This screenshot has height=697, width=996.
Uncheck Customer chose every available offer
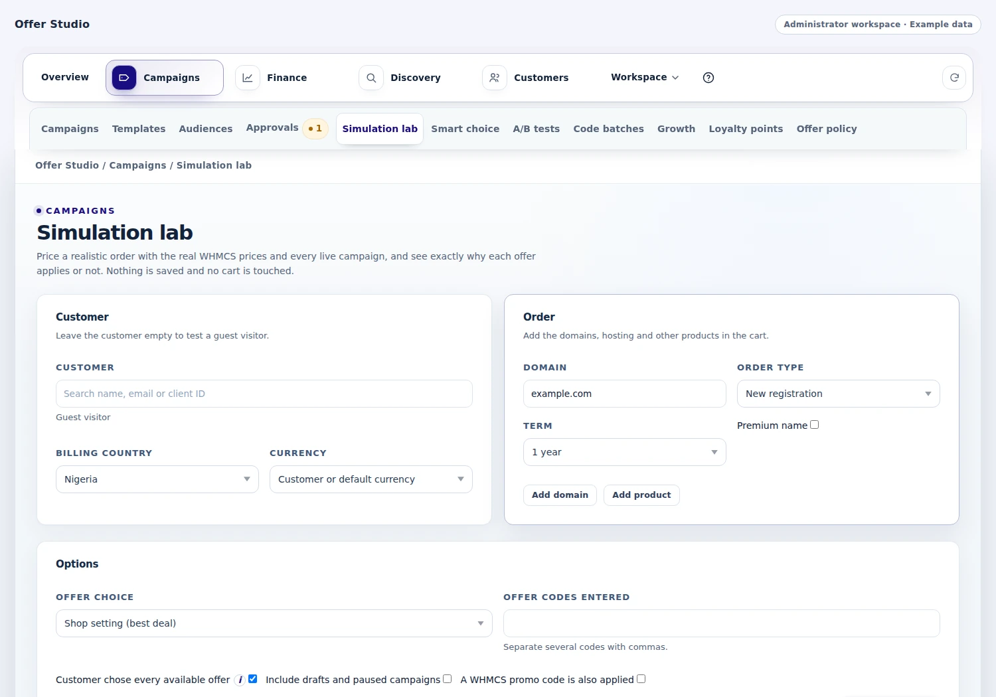(x=253, y=679)
